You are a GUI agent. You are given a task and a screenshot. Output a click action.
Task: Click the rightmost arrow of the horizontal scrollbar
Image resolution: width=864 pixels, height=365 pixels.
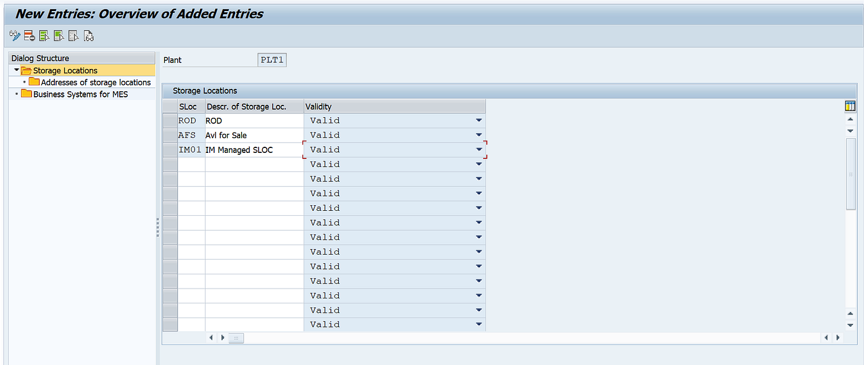point(837,338)
